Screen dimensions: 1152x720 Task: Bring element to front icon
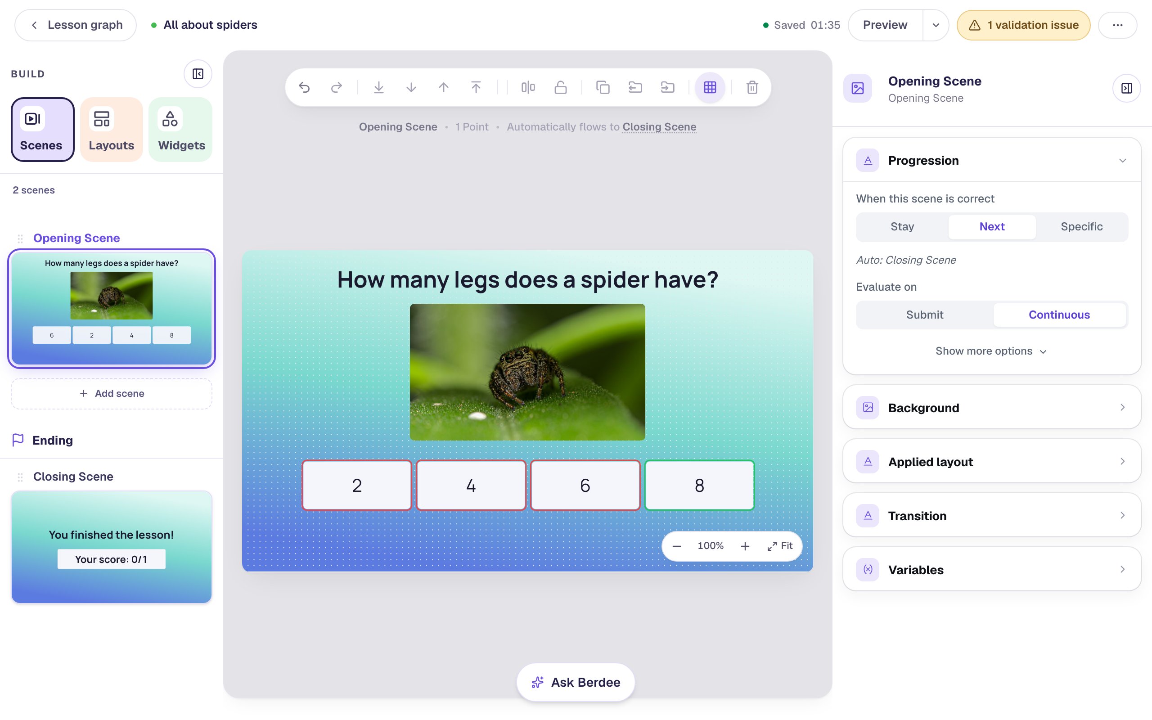click(x=476, y=87)
